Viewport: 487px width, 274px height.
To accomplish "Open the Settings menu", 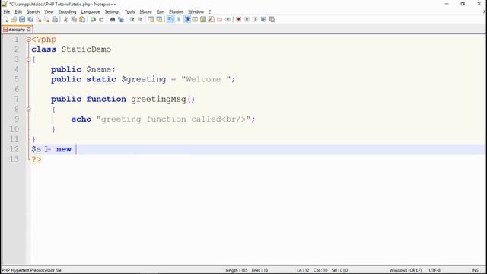I will click(112, 12).
